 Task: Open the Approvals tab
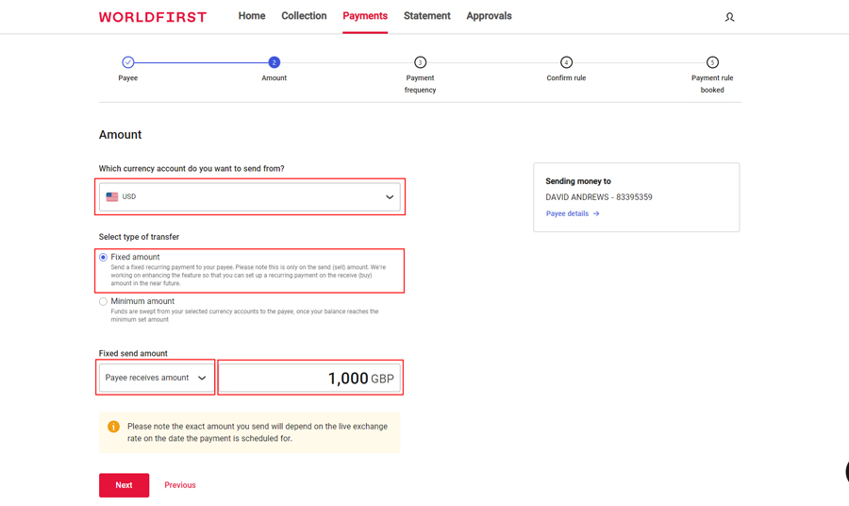click(x=489, y=16)
